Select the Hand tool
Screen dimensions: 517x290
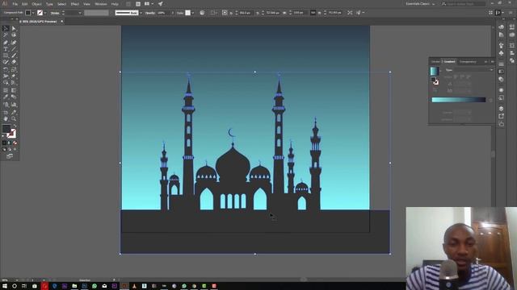pos(6,118)
